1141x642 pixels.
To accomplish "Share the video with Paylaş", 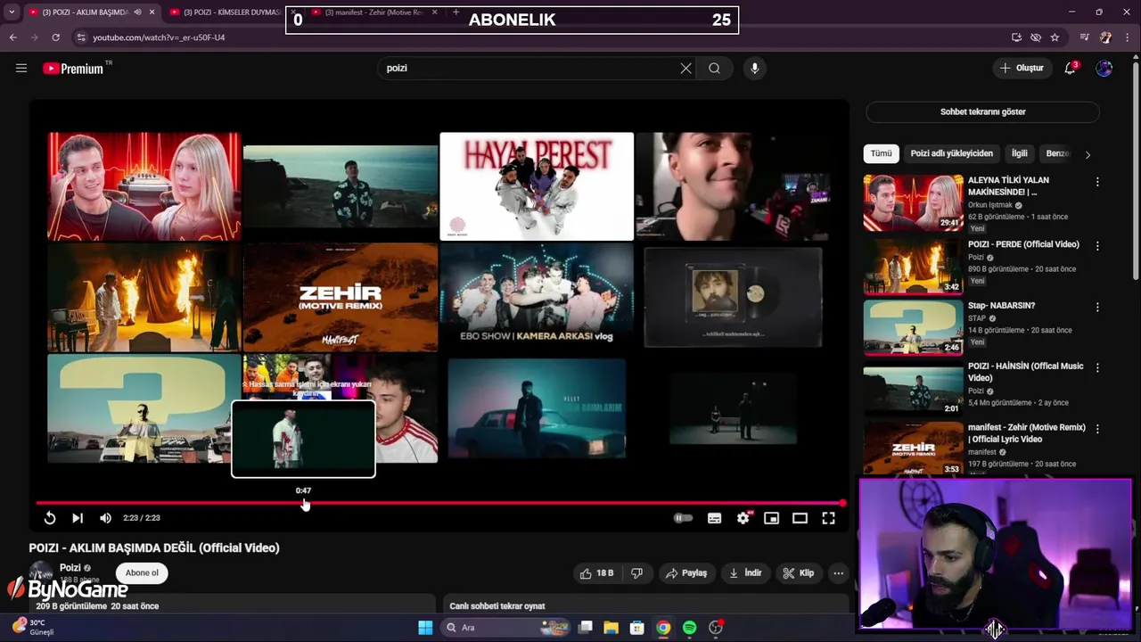I will 686,573.
